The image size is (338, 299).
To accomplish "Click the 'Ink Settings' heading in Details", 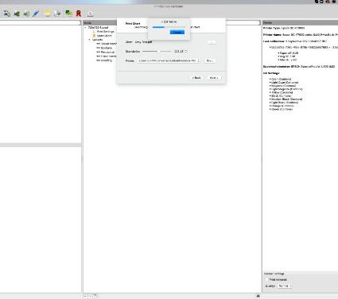I will (271, 73).
